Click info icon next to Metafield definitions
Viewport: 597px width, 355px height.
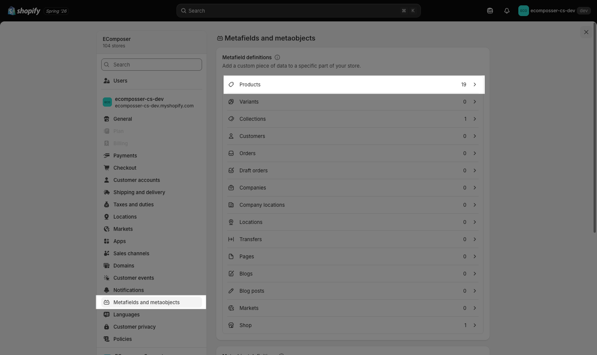click(x=277, y=57)
